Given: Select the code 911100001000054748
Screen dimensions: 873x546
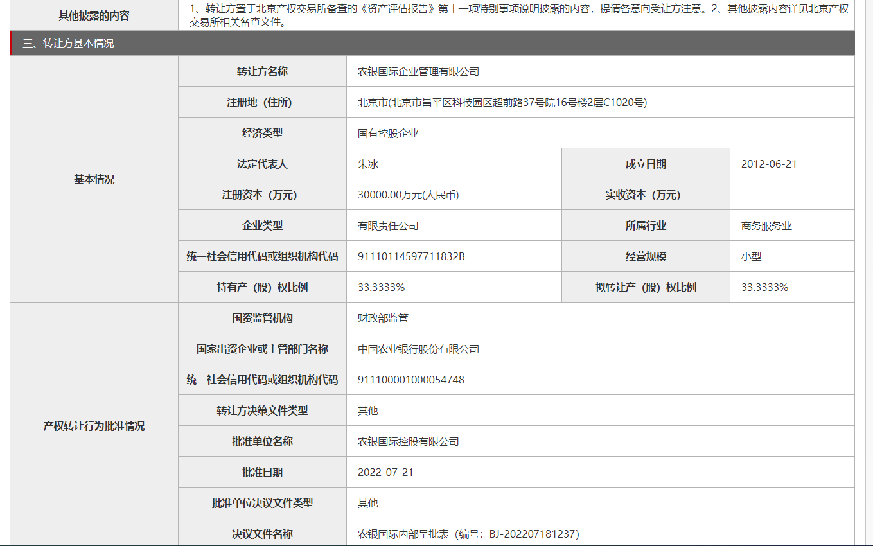Looking at the screenshot, I should 411,380.
